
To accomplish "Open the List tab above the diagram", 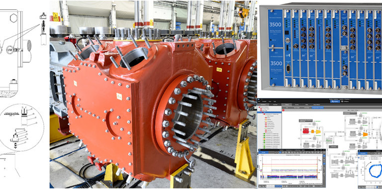I will [x=287, y=107].
